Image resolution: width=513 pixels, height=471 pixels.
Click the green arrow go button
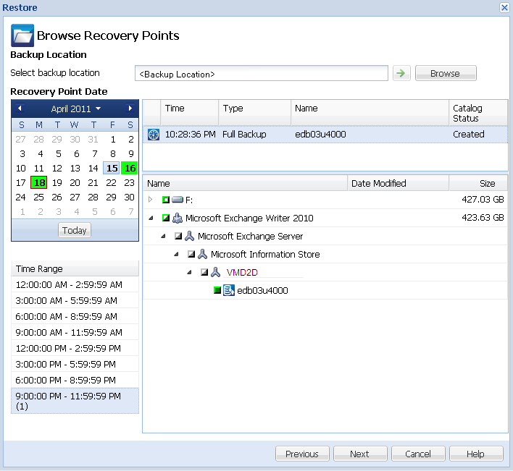point(401,73)
